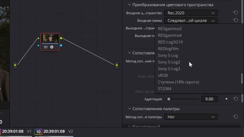The width and height of the screenshot is (244, 137).
Task: Choose REDgamma3 from the list
Action: pyautogui.click(x=170, y=29)
